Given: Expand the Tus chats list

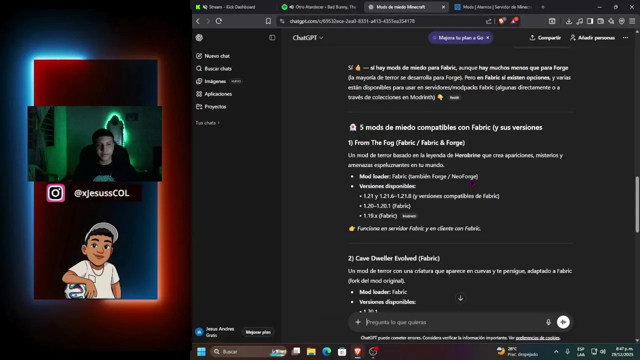Looking at the screenshot, I should click(x=207, y=122).
